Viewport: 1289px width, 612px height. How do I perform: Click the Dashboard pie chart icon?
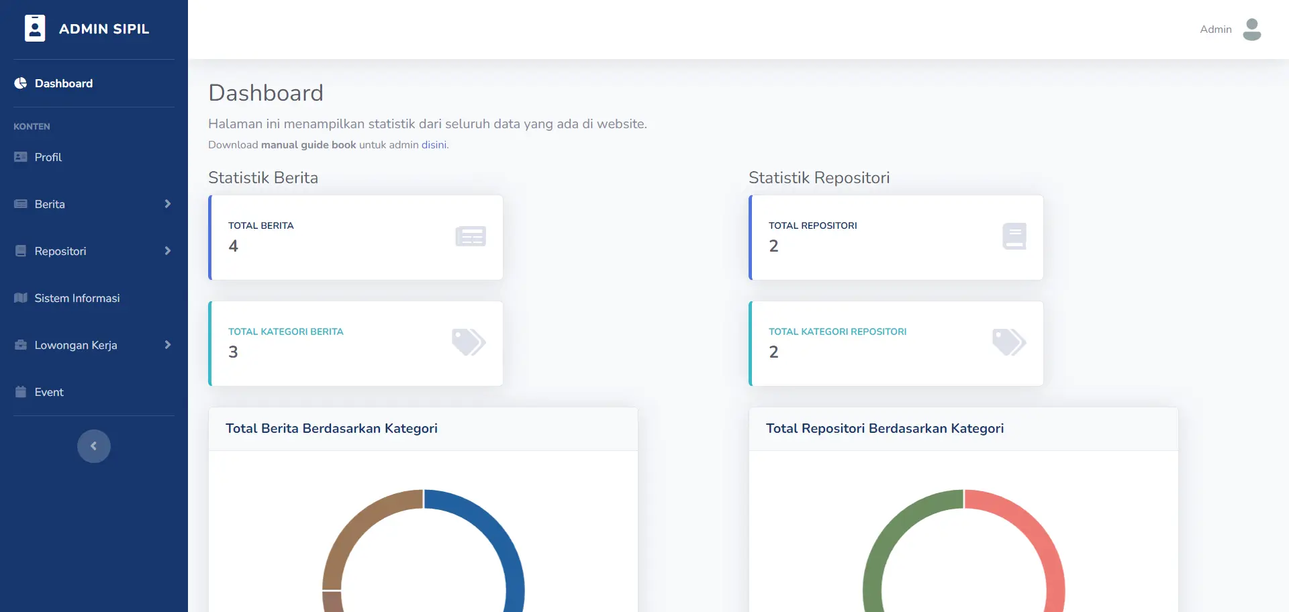click(x=21, y=83)
